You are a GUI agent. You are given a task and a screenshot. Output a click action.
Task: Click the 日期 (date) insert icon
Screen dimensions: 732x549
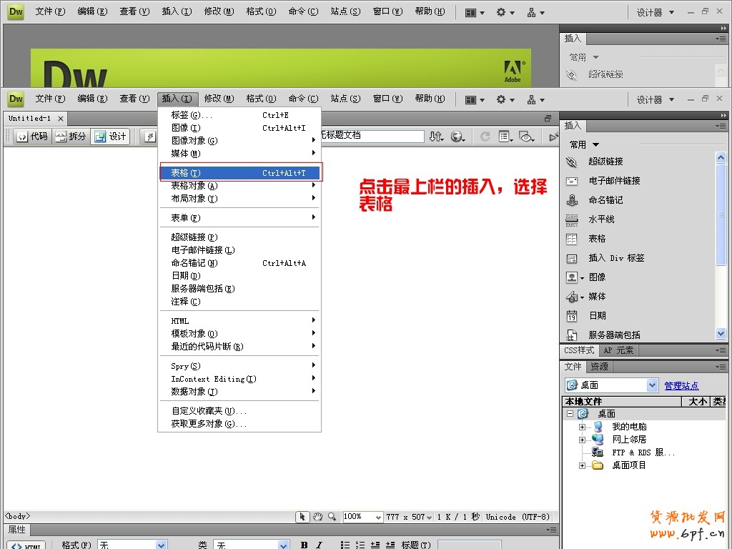pyautogui.click(x=572, y=315)
